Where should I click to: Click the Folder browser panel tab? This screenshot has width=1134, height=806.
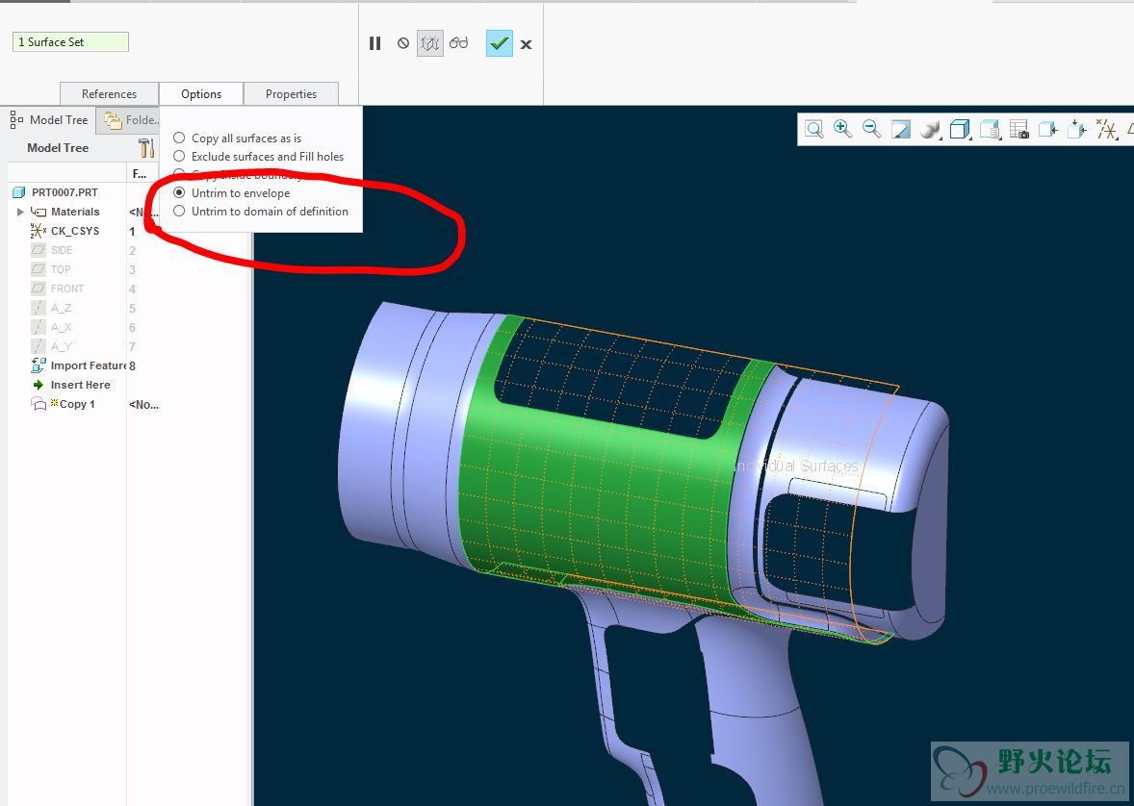(132, 120)
